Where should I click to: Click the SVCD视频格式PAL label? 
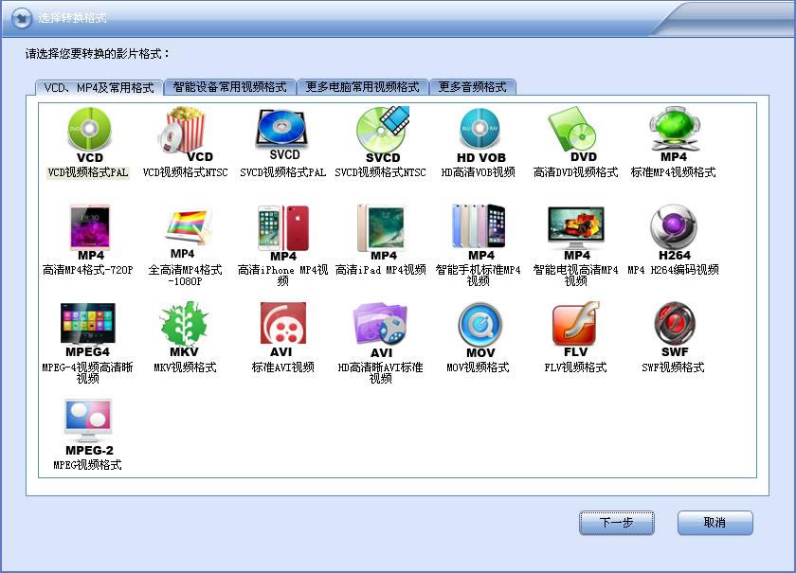[x=282, y=172]
